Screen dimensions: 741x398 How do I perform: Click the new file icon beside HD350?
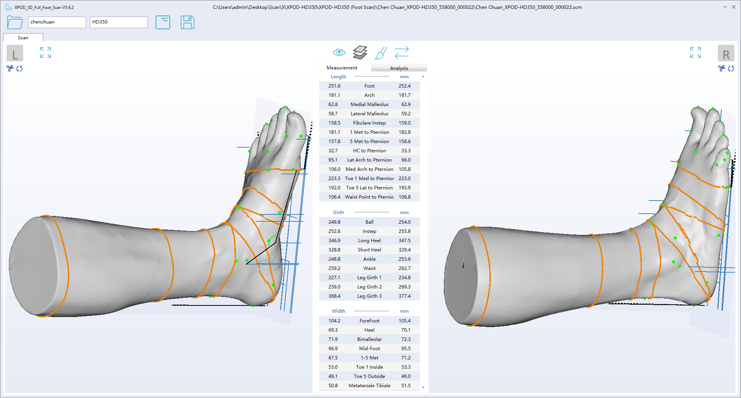(x=162, y=22)
